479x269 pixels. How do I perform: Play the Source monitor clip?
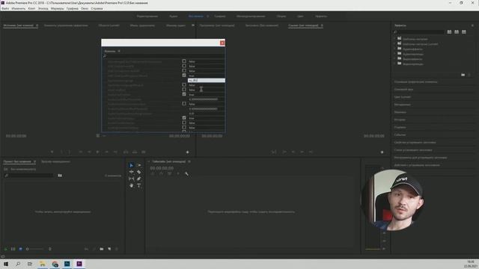tap(97, 152)
